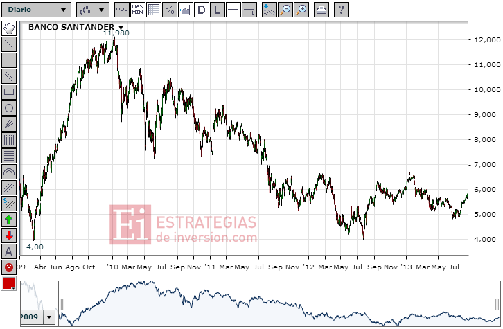Click the 11,980 maximum price label
Screen dimensions: 503x329
[x=116, y=33]
